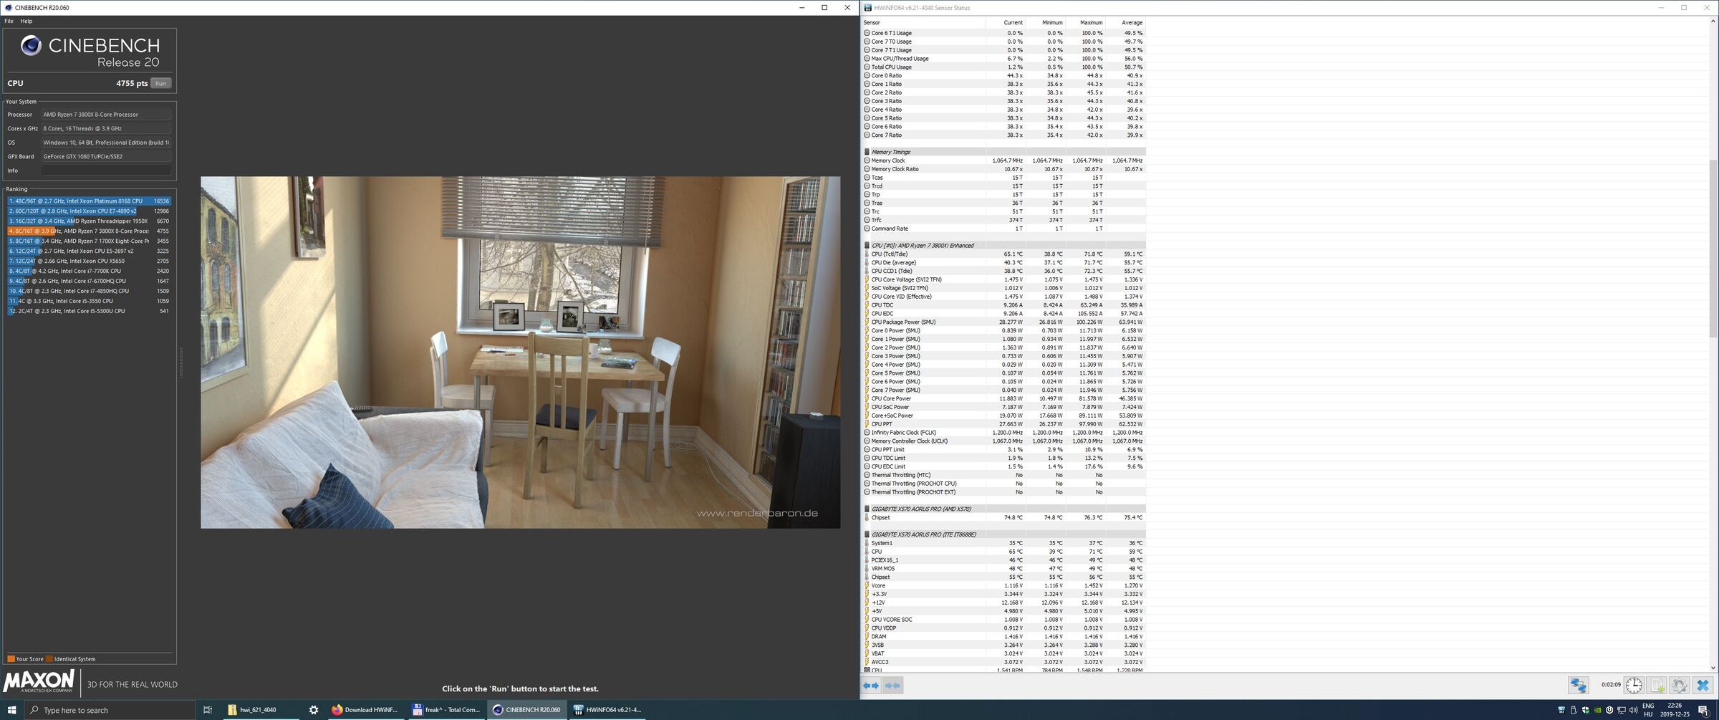Open Windows Start menu

(x=11, y=710)
